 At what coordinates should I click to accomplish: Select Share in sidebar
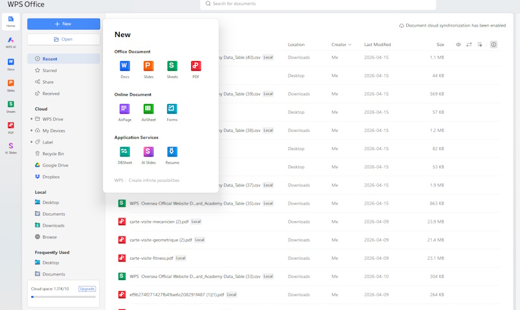[63, 82]
